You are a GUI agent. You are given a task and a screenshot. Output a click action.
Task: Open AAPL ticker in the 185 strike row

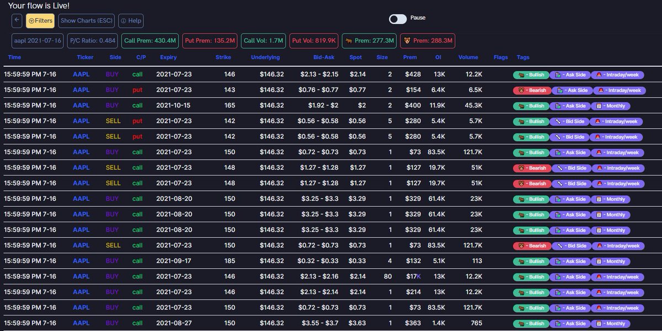(81, 261)
